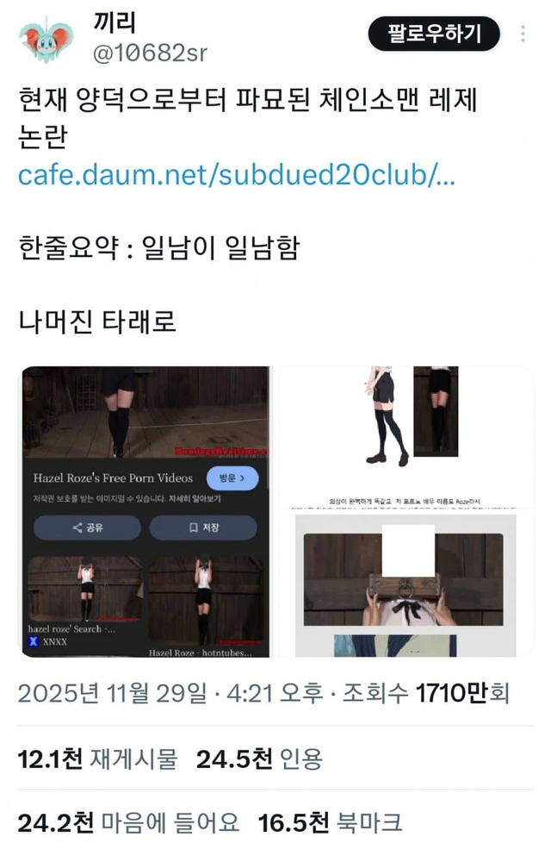The height and width of the screenshot is (843, 551).
Task: Open the bottom-right attached image
Action: coord(406,585)
